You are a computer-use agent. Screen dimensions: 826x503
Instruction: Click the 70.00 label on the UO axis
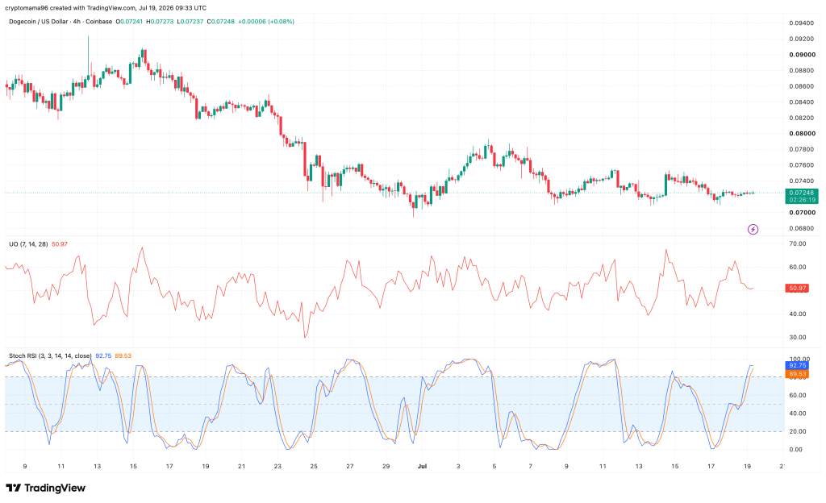pos(798,243)
